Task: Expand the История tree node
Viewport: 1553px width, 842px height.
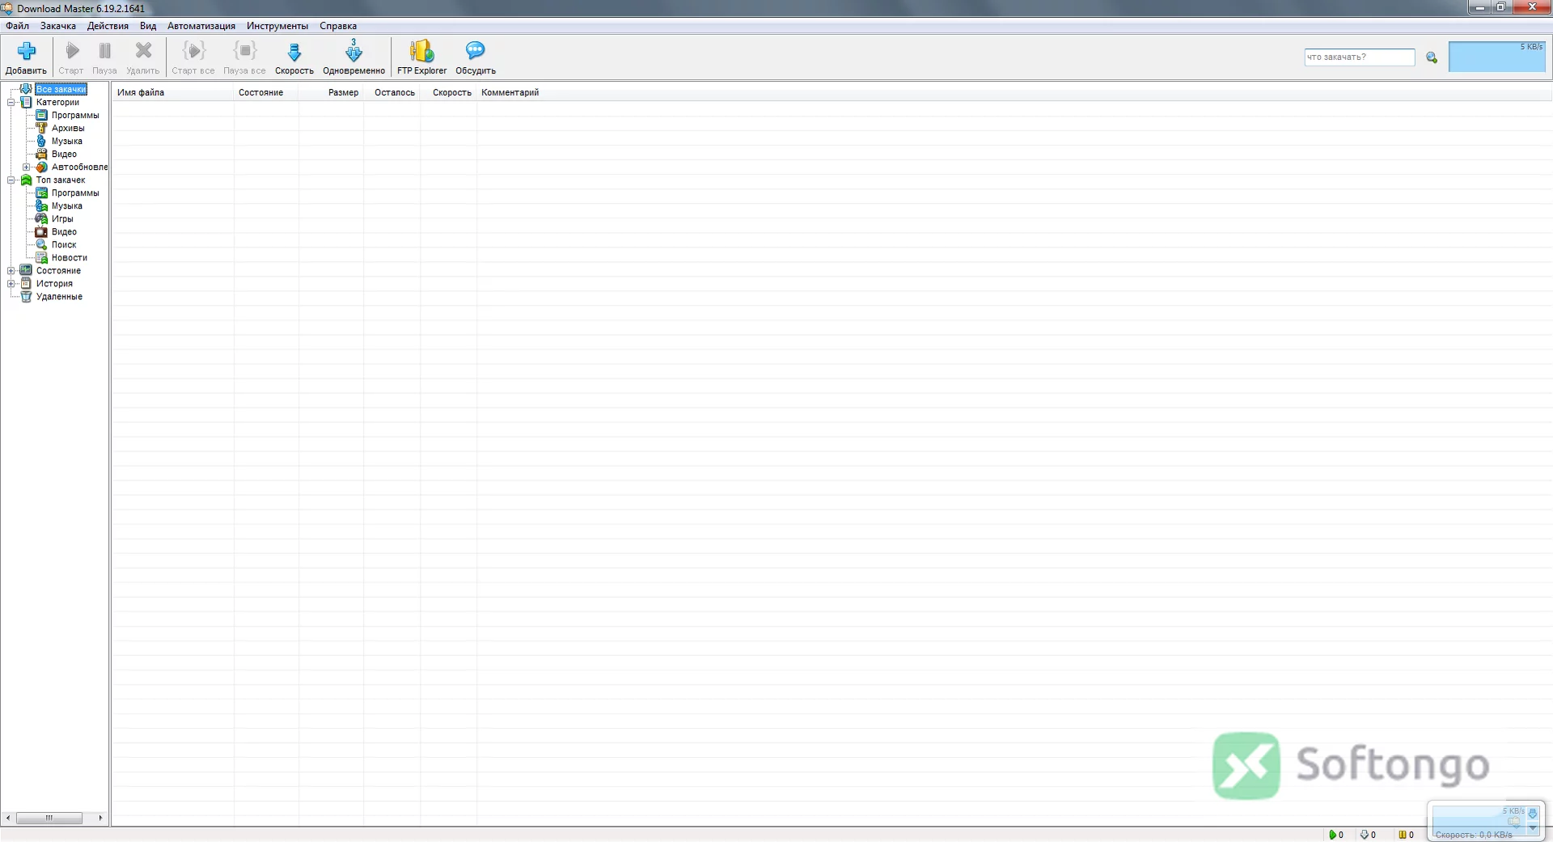Action: [11, 283]
